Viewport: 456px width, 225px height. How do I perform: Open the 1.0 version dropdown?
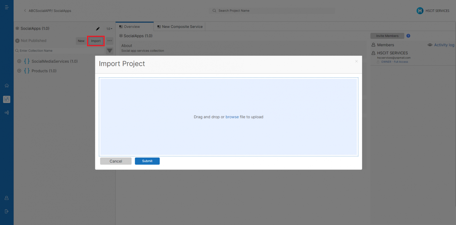coord(109,28)
